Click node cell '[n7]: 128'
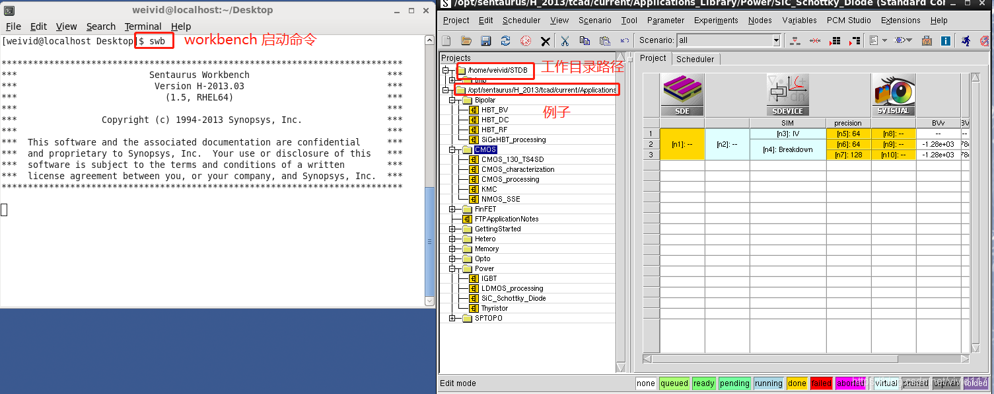The image size is (994, 394). pos(848,155)
